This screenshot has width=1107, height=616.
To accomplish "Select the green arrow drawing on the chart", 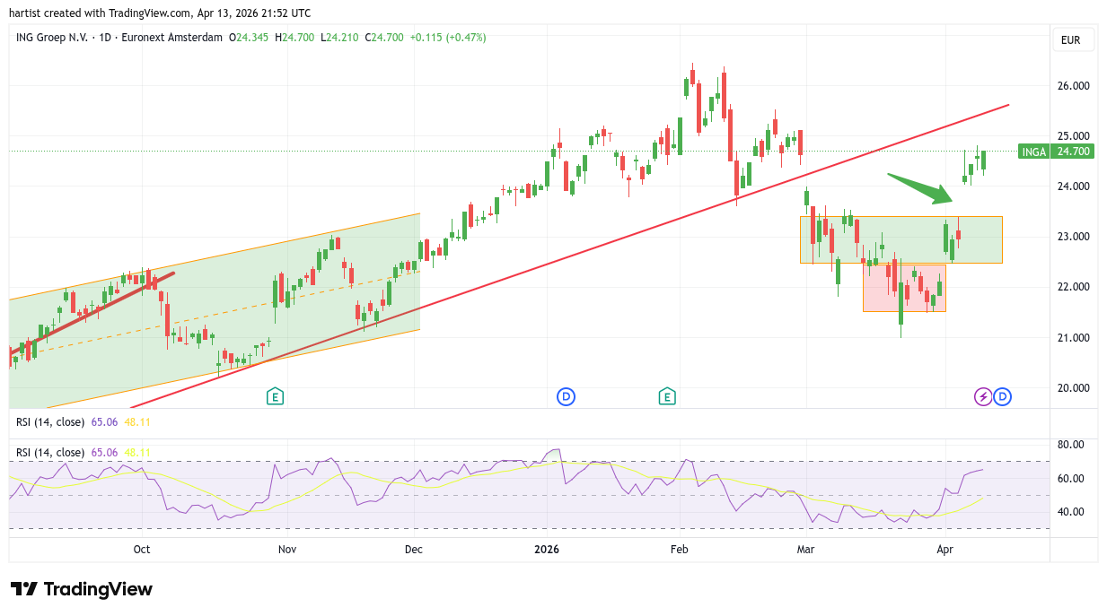I will pos(920,187).
